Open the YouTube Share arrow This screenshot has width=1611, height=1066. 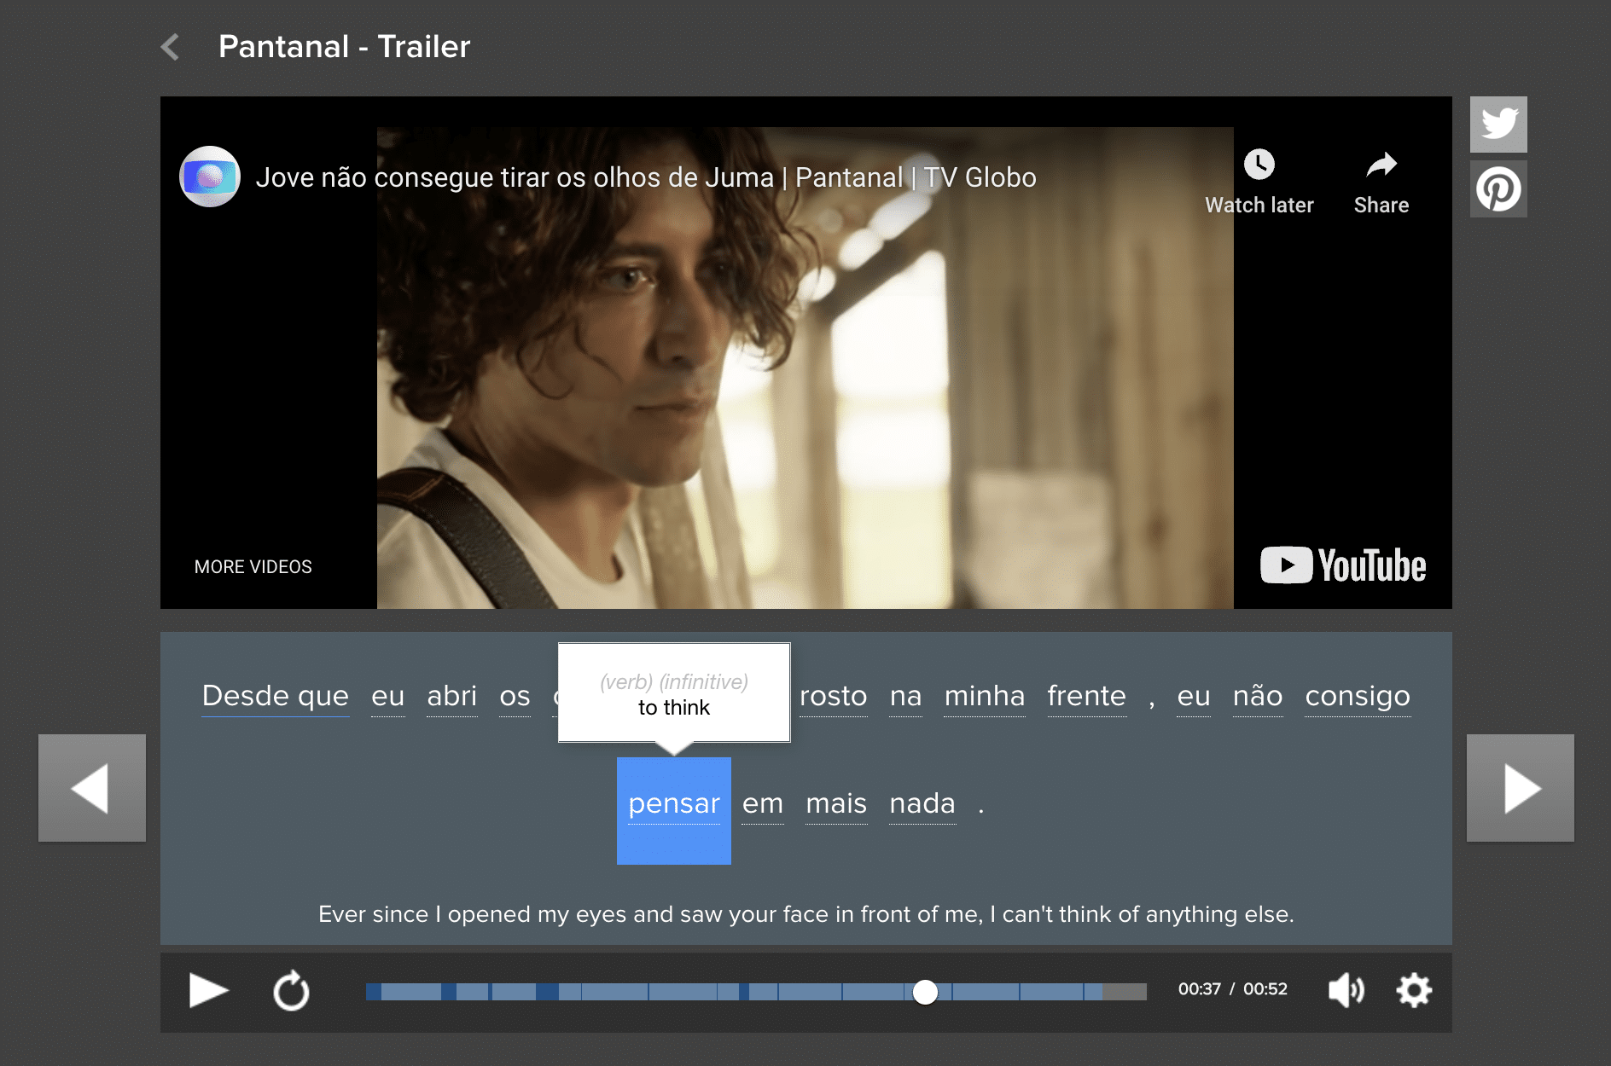point(1381,165)
